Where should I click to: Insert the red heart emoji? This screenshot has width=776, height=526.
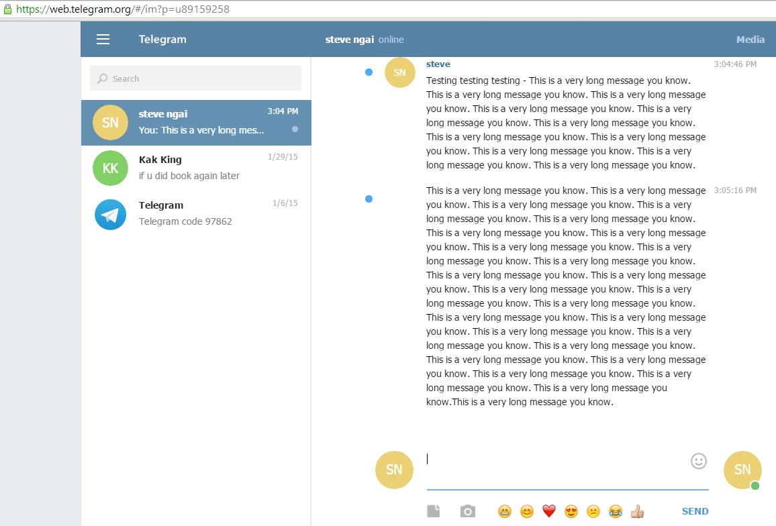click(549, 511)
